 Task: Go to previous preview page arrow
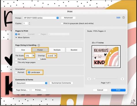point(89,79)
